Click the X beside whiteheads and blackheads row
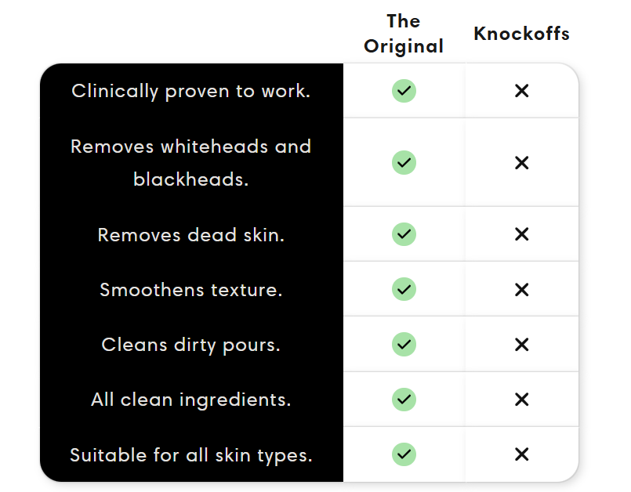 [521, 163]
